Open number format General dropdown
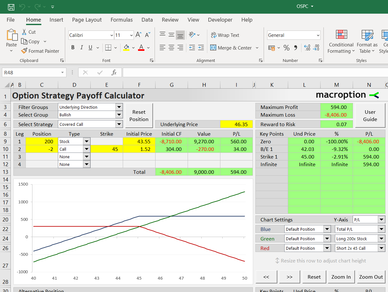The image size is (388, 292). coord(318,35)
